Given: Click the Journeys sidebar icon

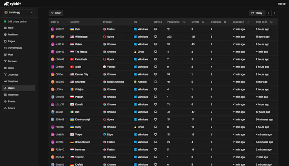Looking at the screenshot, I should 5,75.
